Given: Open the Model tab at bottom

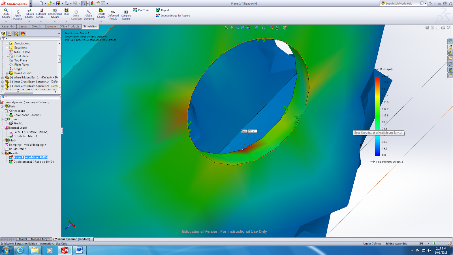Looking at the screenshot, I should [23, 239].
